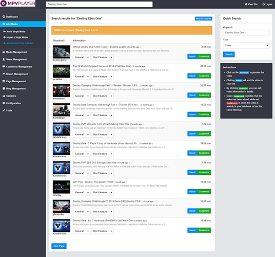Click the Page Management icon
Screen dimensions: 275x257
[4, 81]
